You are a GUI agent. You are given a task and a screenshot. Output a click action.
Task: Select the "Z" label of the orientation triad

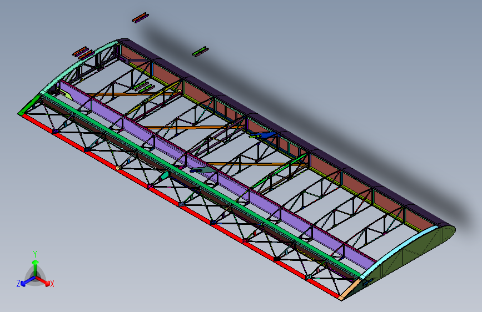click(18, 284)
